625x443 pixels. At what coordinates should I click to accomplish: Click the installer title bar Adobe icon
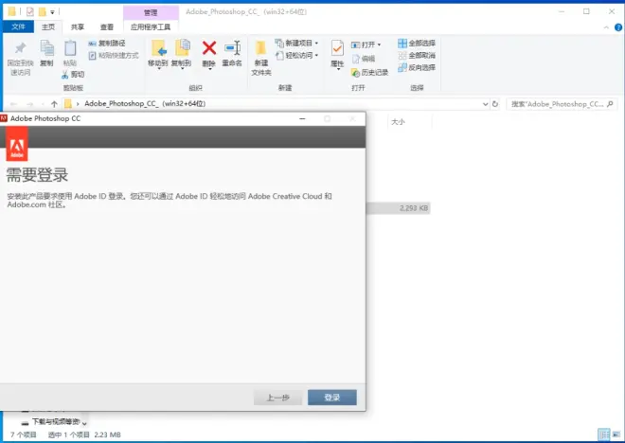click(x=4, y=118)
